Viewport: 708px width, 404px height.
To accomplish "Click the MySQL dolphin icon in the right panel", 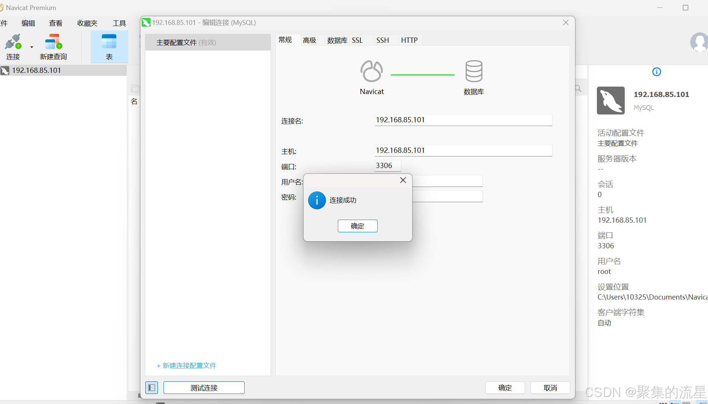I will (611, 100).
